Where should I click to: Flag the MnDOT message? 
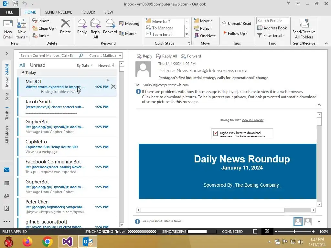pyautogui.click(x=107, y=80)
